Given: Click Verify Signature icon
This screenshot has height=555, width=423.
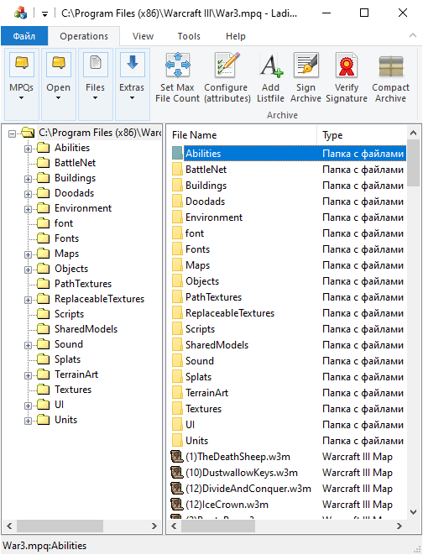Looking at the screenshot, I should tap(347, 65).
